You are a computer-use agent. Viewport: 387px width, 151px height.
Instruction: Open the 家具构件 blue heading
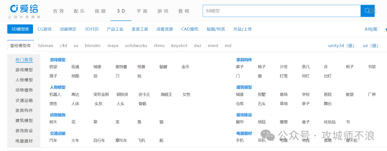coord(244,60)
